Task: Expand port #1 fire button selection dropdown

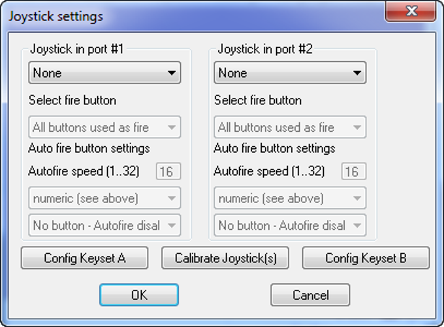Action: tap(104, 127)
